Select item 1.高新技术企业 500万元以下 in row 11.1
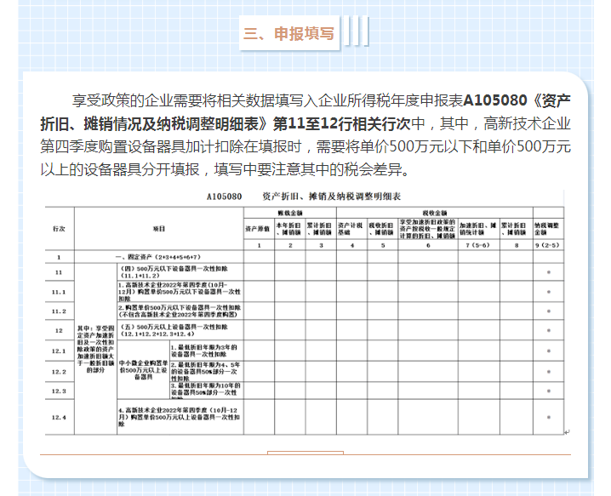The width and height of the screenshot is (611, 496). point(180,292)
